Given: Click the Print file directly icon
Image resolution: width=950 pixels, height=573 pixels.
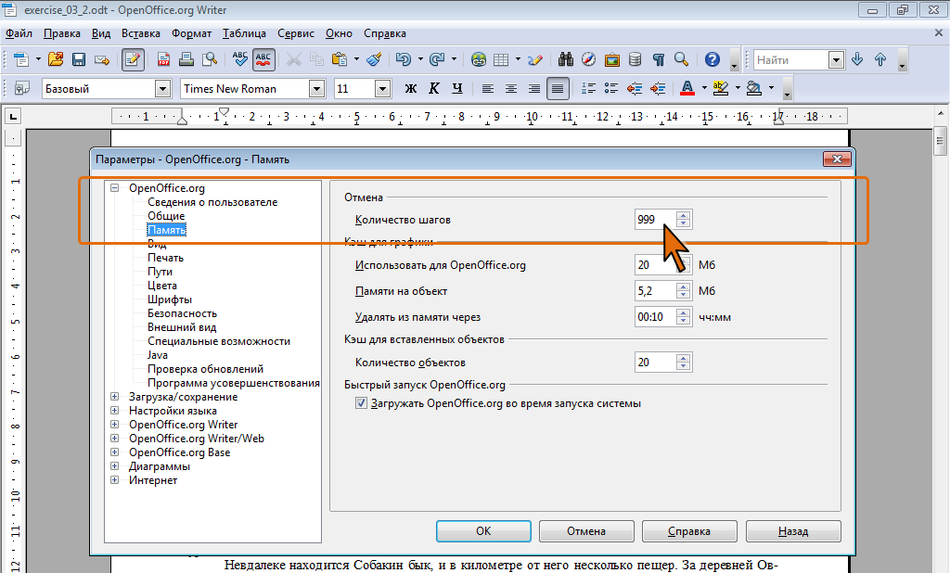Looking at the screenshot, I should (186, 59).
